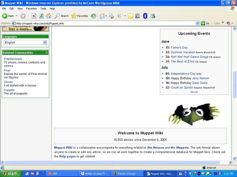Click the yellow note icon in toolbar
This screenshot has height=177, width=237.
coord(130,16)
